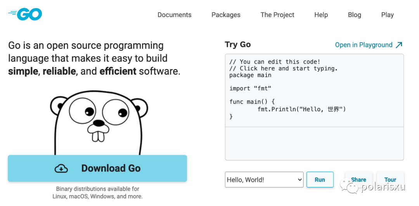The height and width of the screenshot is (206, 419).
Task: Click the arrow icon beside Open in Playground
Action: point(399,45)
